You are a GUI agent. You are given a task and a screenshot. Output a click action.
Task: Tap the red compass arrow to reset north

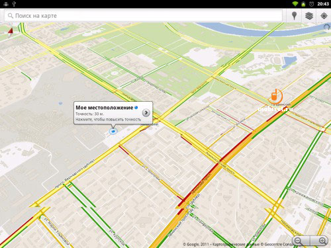[11, 32]
